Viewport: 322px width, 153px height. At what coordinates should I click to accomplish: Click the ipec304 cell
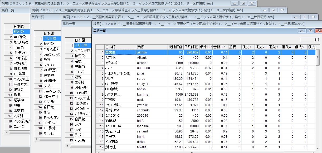coord(152,126)
